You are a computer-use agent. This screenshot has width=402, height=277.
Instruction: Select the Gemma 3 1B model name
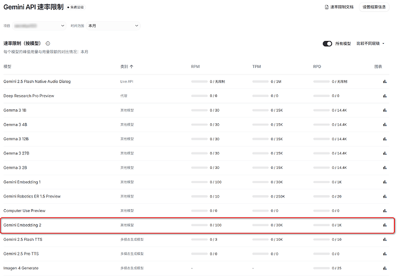coord(15,110)
